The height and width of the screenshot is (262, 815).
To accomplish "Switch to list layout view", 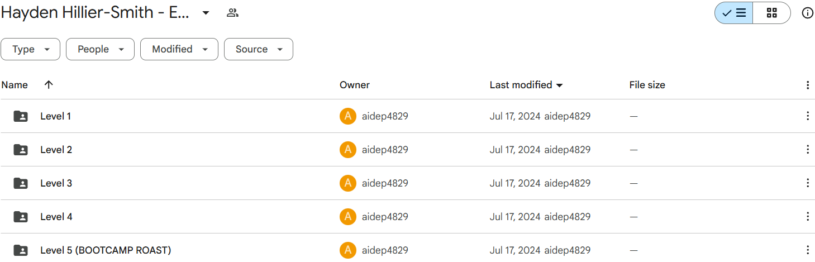I will coord(734,13).
